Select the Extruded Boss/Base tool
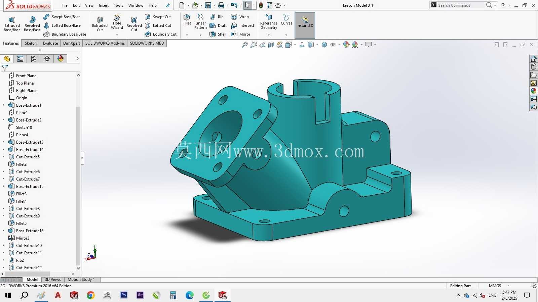The image size is (538, 302). click(x=12, y=24)
